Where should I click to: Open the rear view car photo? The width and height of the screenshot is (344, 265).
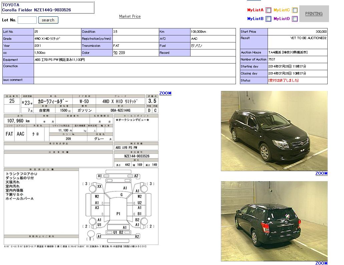click(x=274, y=221)
